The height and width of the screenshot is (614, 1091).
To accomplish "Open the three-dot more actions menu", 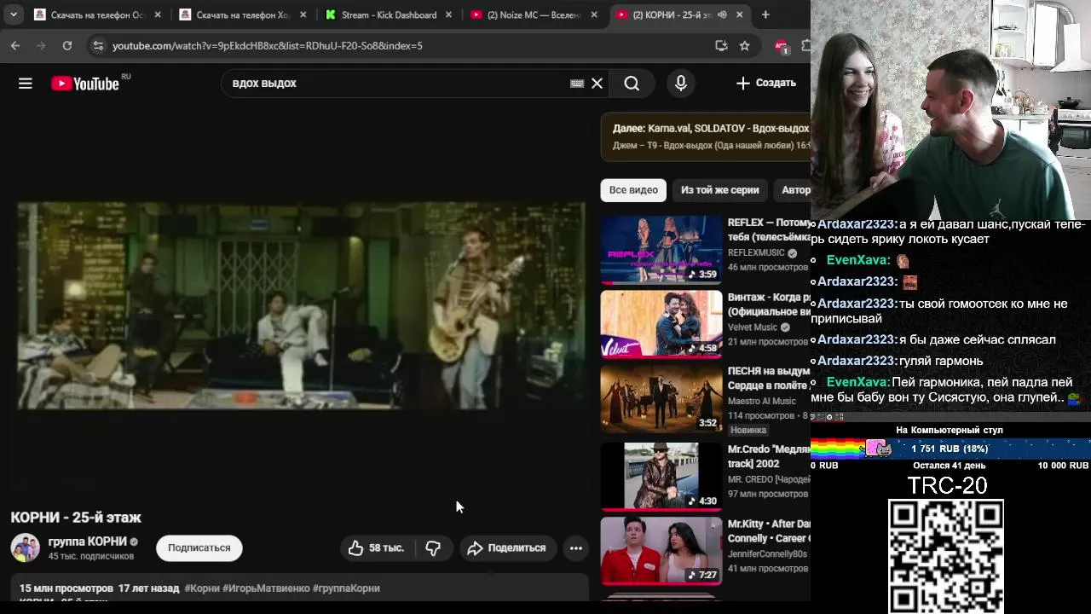I will tap(576, 547).
